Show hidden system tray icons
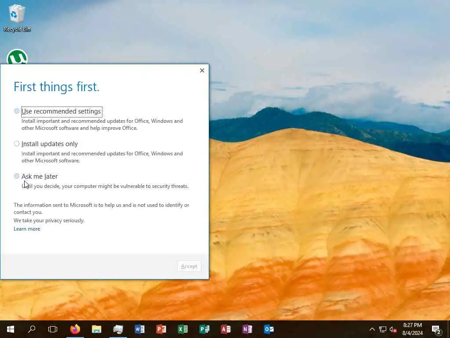This screenshot has width=450, height=338. pos(372,329)
